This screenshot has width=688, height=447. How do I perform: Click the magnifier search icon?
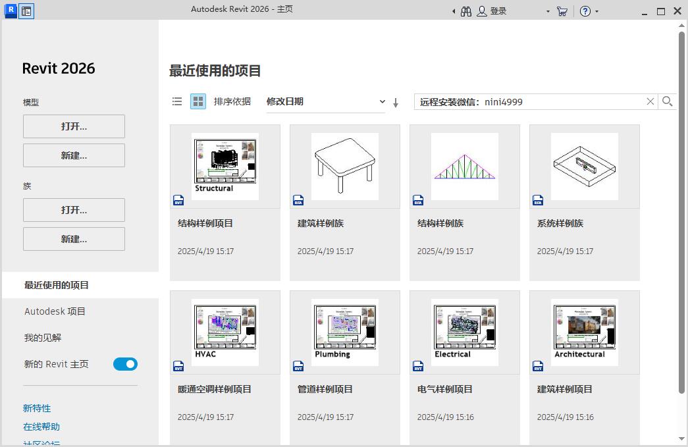pyautogui.click(x=667, y=102)
